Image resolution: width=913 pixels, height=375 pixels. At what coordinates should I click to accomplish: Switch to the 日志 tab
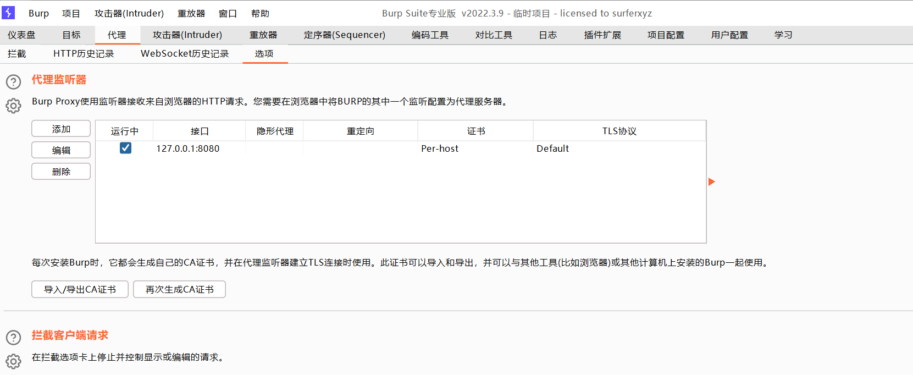[547, 35]
